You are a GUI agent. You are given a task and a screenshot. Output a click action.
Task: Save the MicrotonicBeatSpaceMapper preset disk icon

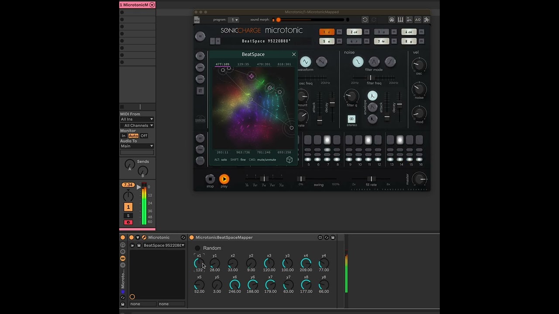coord(333,238)
